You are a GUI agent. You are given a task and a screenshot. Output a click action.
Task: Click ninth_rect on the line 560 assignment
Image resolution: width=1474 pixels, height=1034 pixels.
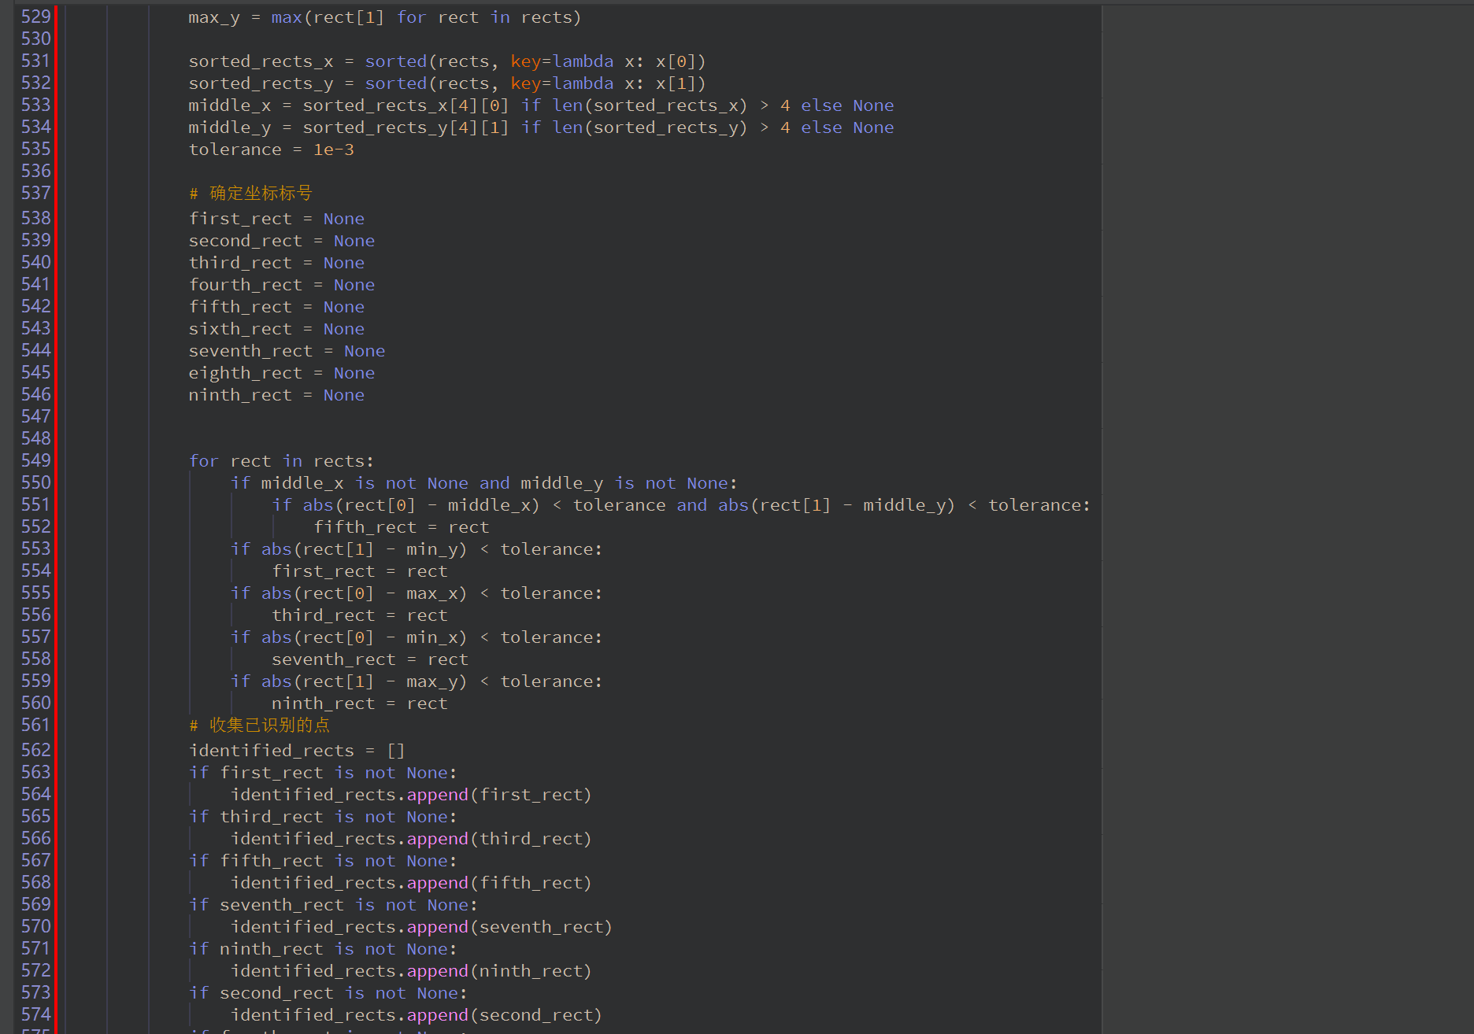pos(323,703)
